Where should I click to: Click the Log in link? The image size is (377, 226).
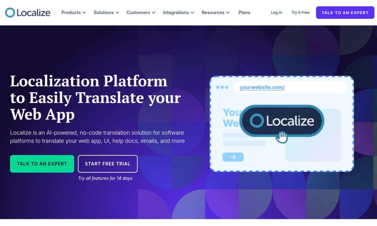277,13
